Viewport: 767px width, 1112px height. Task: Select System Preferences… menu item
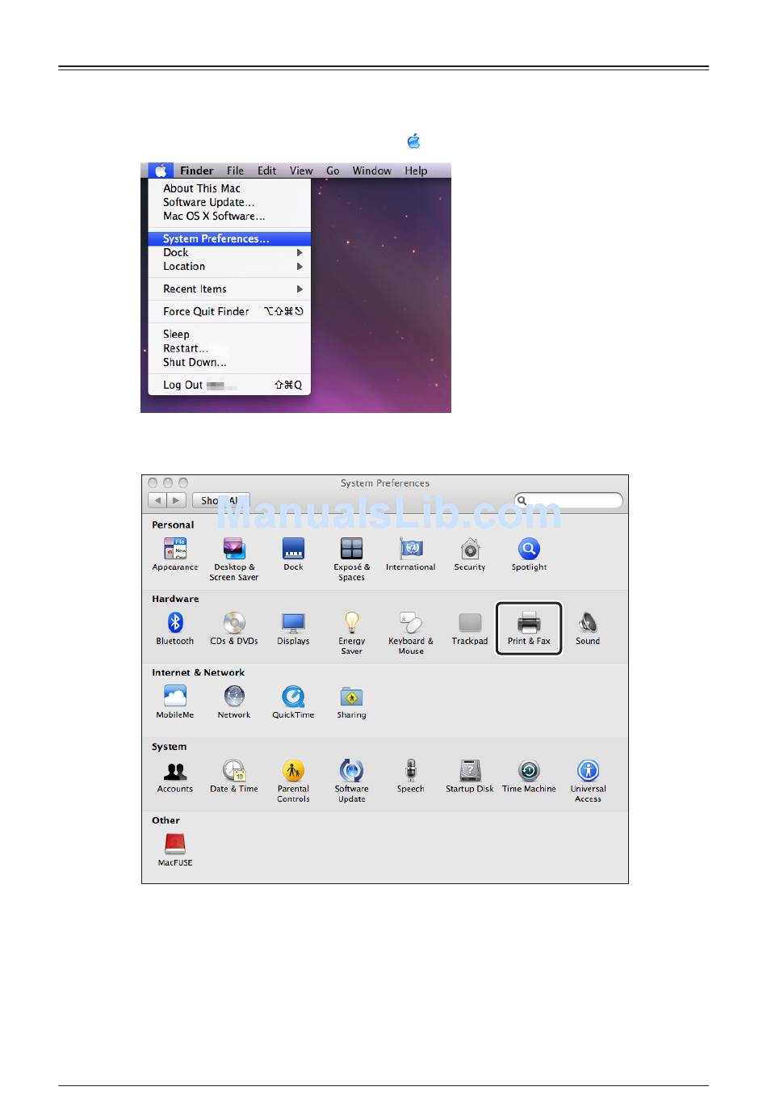229,238
